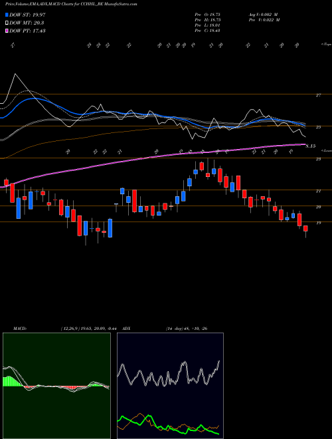Select the 'DOW ST: 19.97' legend label
The width and height of the screenshot is (332, 439).
[27, 15]
